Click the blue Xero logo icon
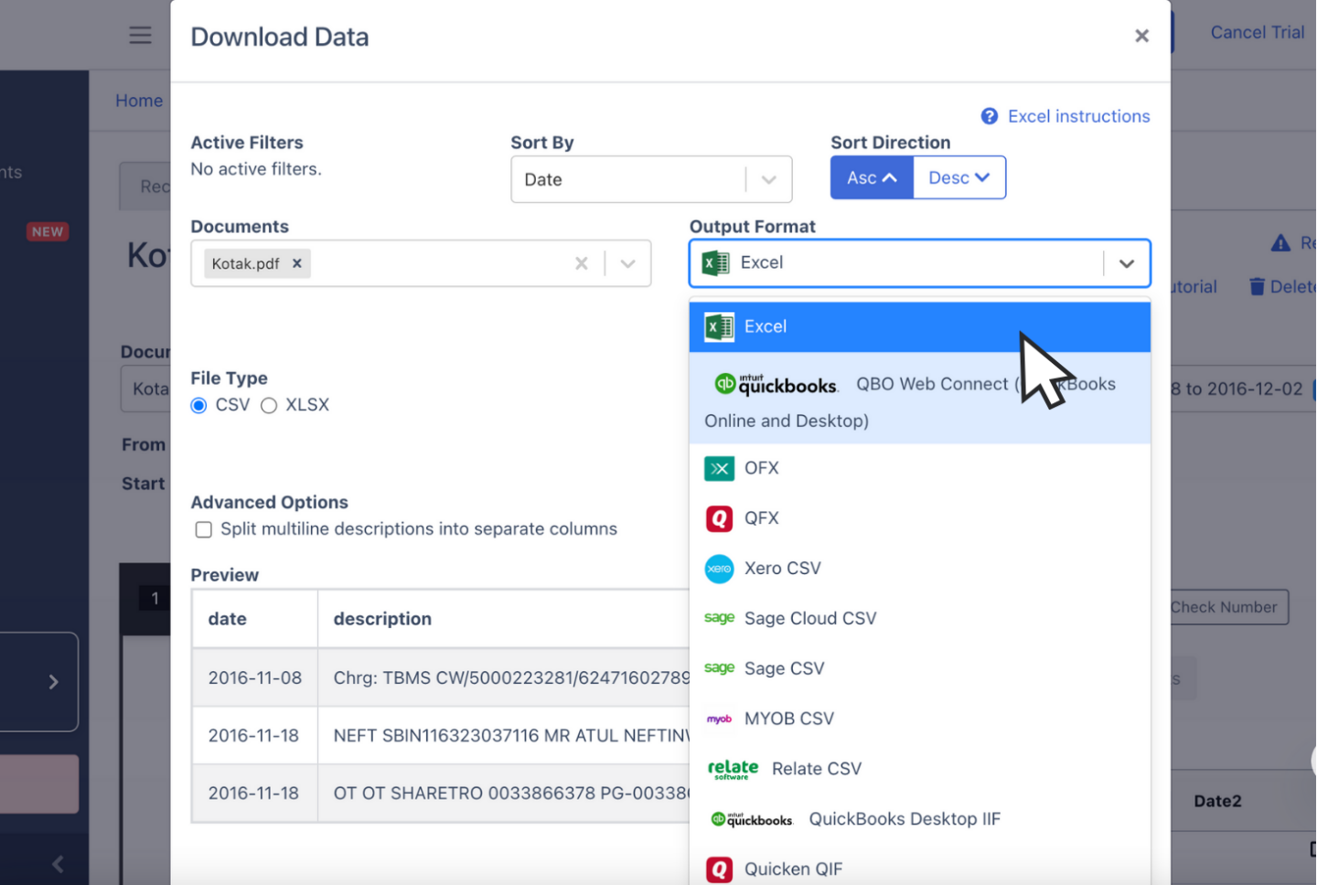1317x885 pixels. (719, 569)
